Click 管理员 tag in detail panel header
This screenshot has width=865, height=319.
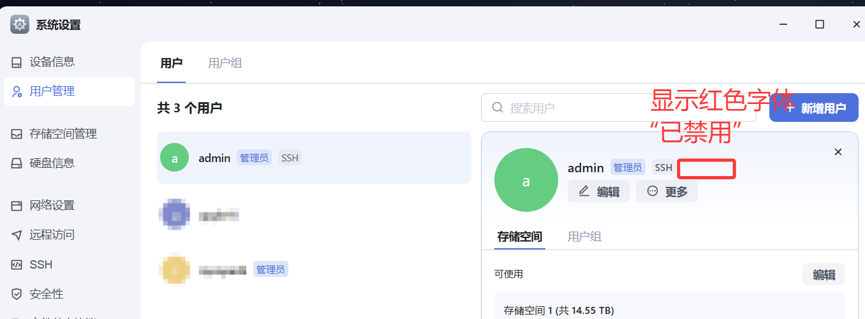628,167
